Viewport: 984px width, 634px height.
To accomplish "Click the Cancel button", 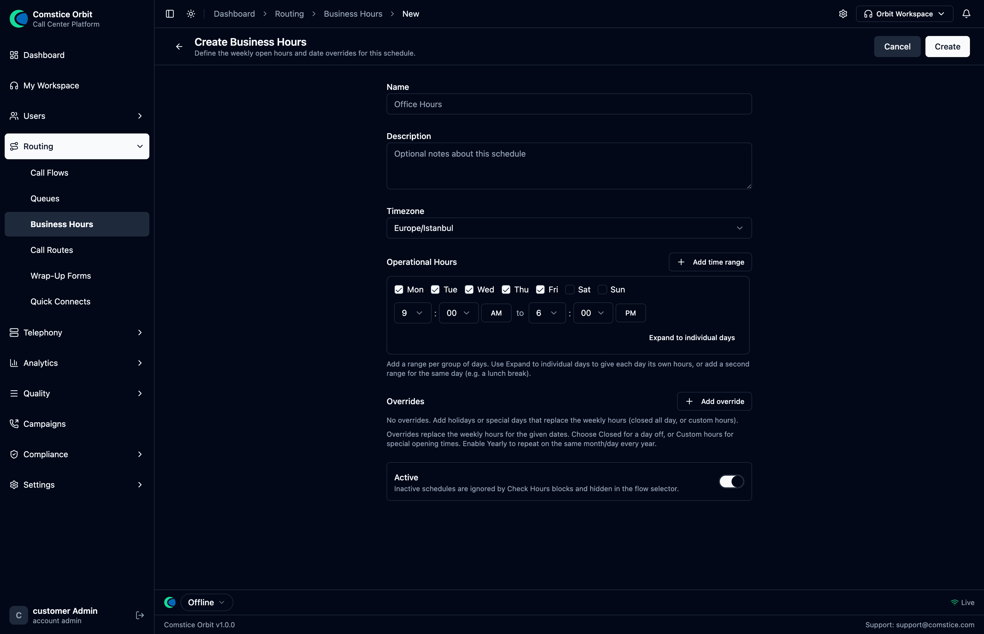I will tap(897, 47).
